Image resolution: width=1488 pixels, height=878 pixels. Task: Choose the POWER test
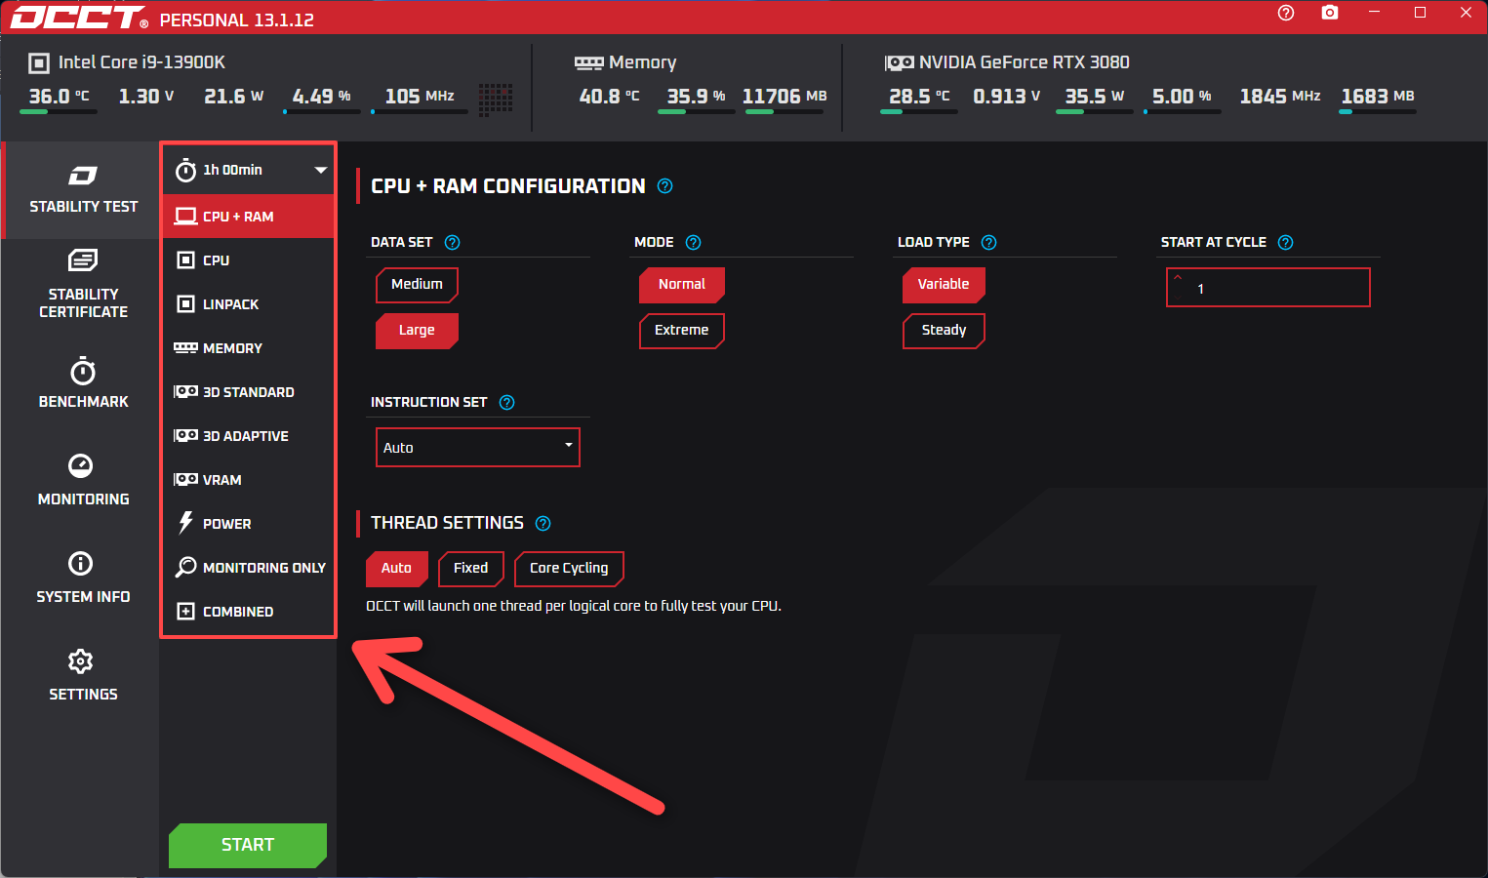[x=249, y=524]
